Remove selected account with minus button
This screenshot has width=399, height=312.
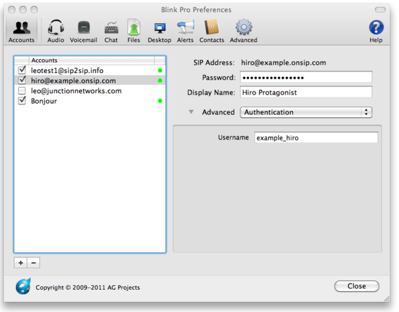point(34,262)
